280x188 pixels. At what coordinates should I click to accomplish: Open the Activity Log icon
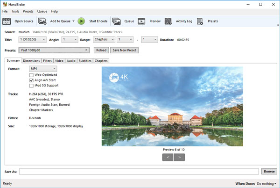(x=168, y=21)
